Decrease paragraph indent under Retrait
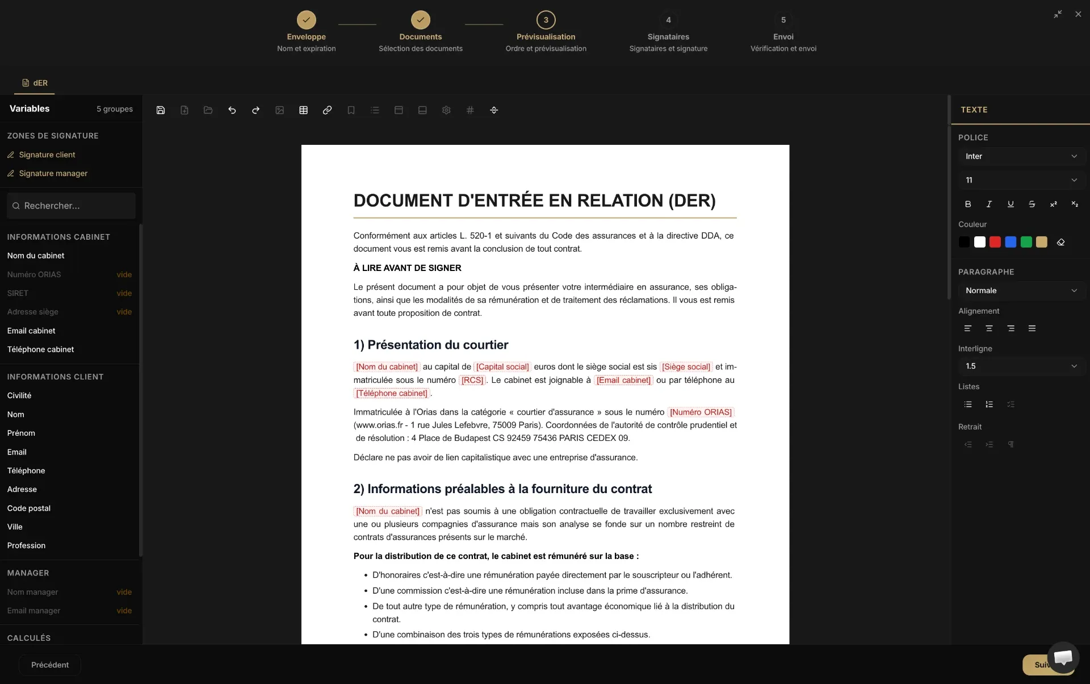The height and width of the screenshot is (684, 1090). click(968, 444)
